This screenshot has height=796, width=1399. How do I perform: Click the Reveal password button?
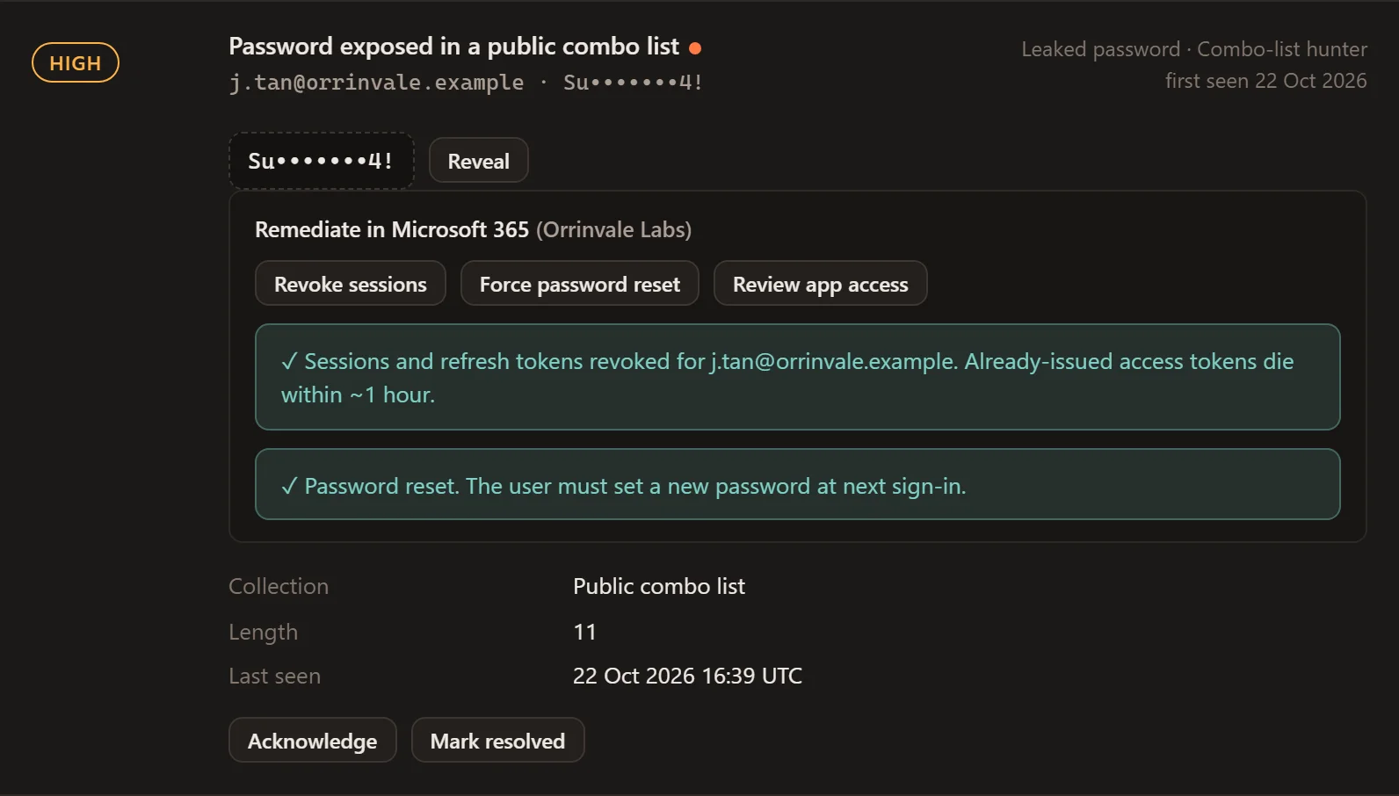click(478, 161)
